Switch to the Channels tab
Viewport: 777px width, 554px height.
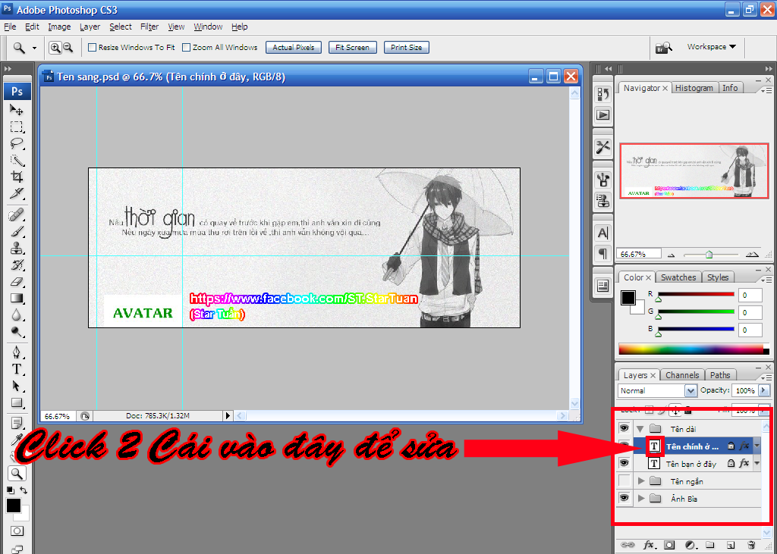coord(682,375)
